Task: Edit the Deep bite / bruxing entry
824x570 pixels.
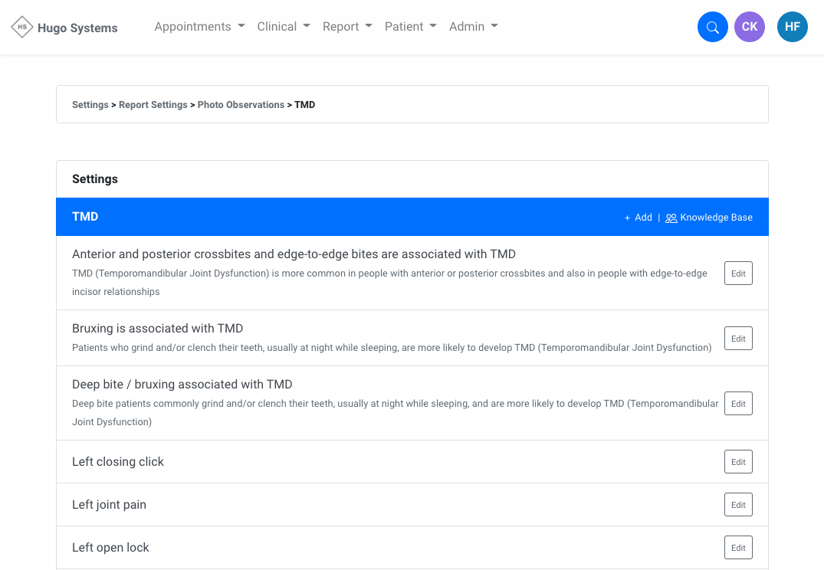Action: pyautogui.click(x=738, y=404)
